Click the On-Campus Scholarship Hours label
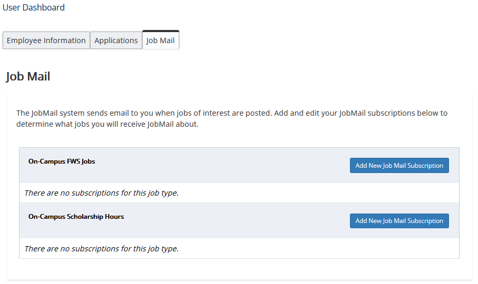478x284 pixels. tap(76, 217)
